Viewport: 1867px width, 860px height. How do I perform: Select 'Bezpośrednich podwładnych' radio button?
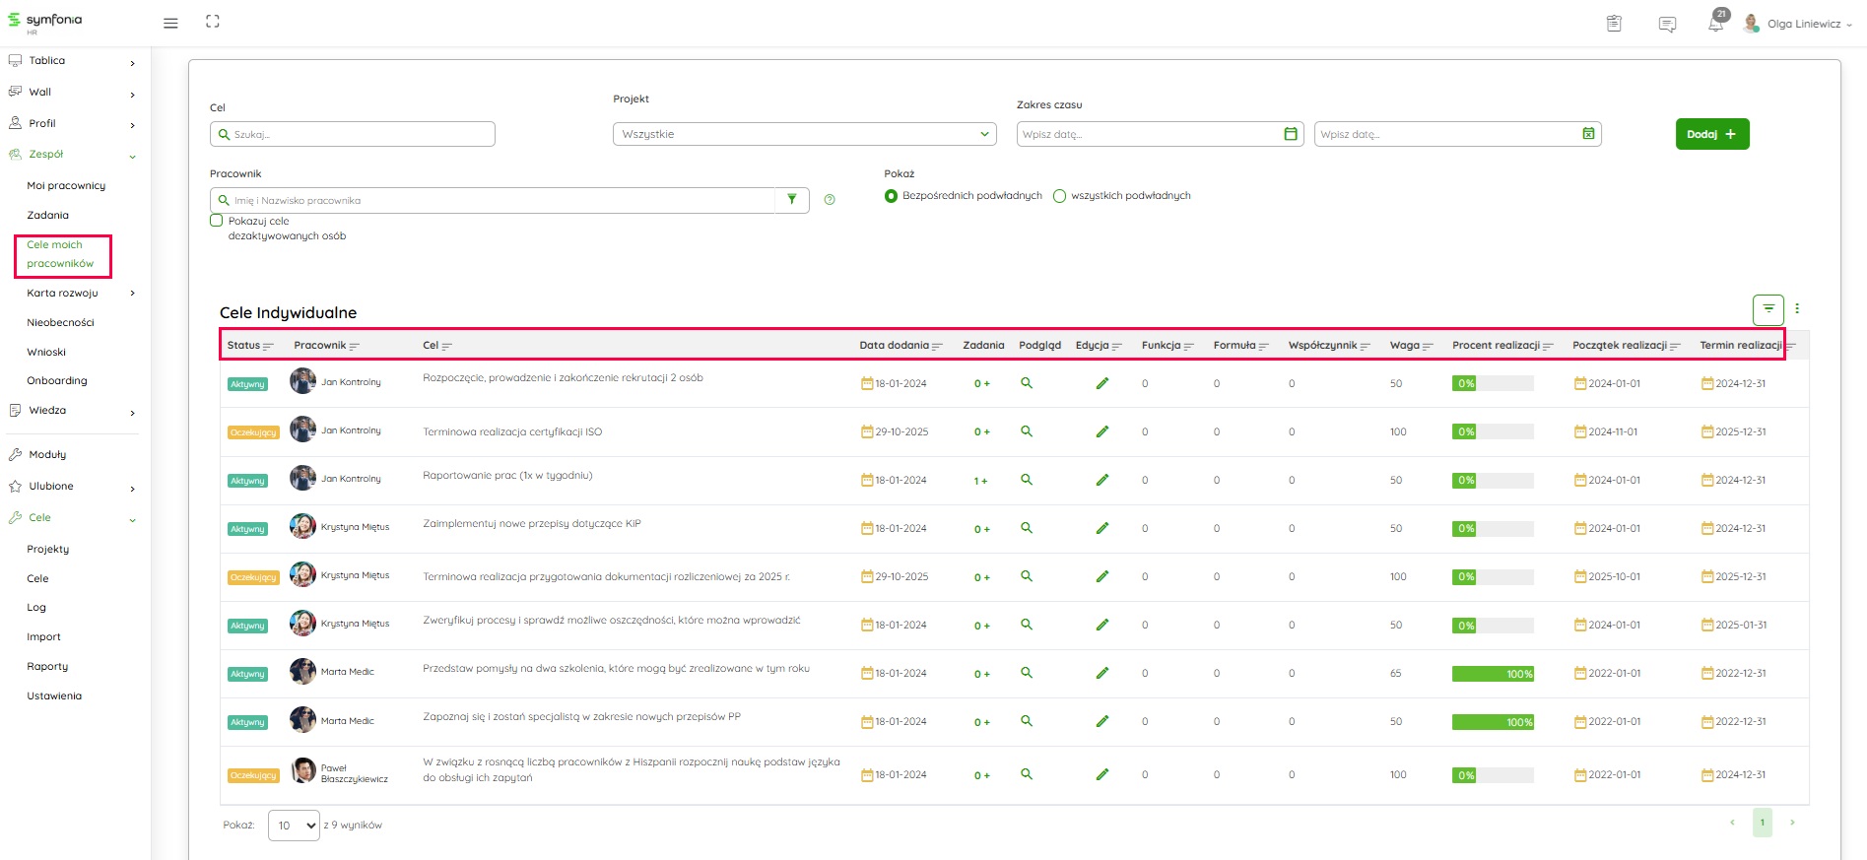tap(891, 196)
